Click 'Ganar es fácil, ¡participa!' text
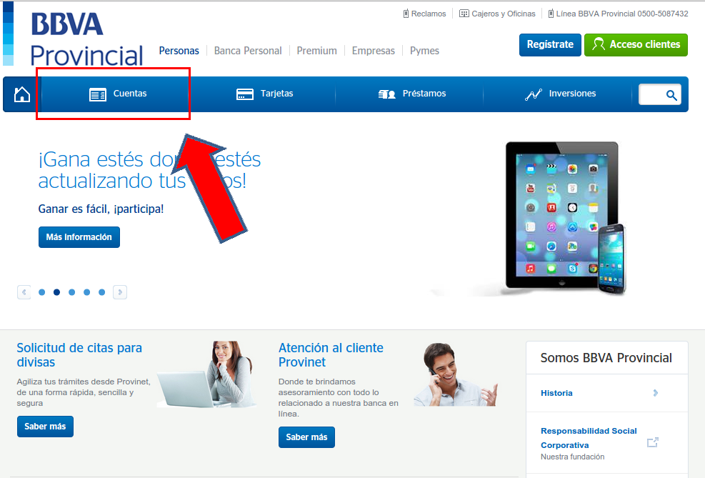The image size is (705, 478). pos(101,209)
